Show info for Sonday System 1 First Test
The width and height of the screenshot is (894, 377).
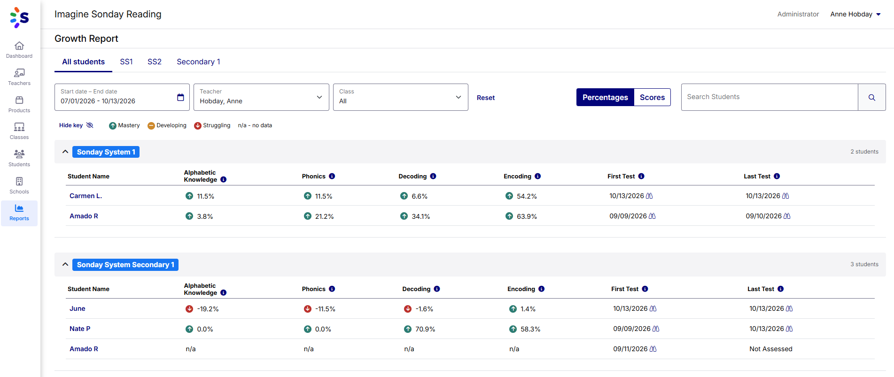click(x=641, y=176)
